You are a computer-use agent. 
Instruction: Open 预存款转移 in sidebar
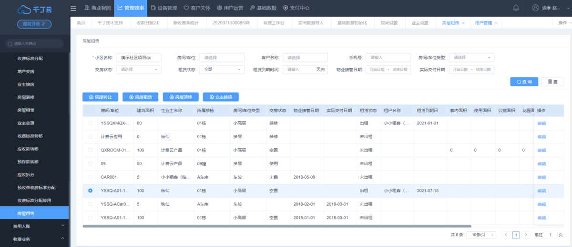click(x=28, y=161)
